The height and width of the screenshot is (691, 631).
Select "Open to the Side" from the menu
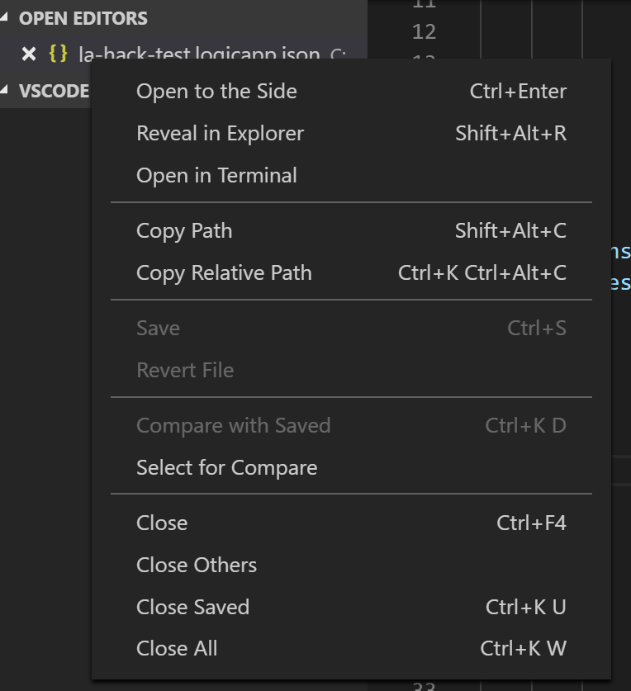pos(216,91)
